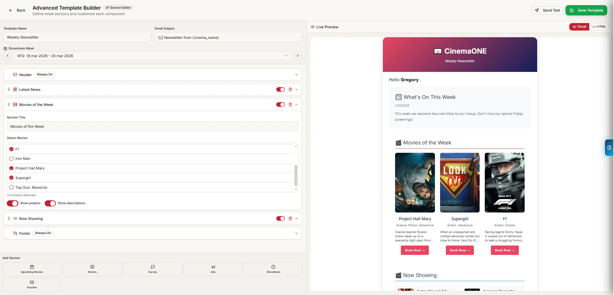Expand the Header section

pos(296,74)
